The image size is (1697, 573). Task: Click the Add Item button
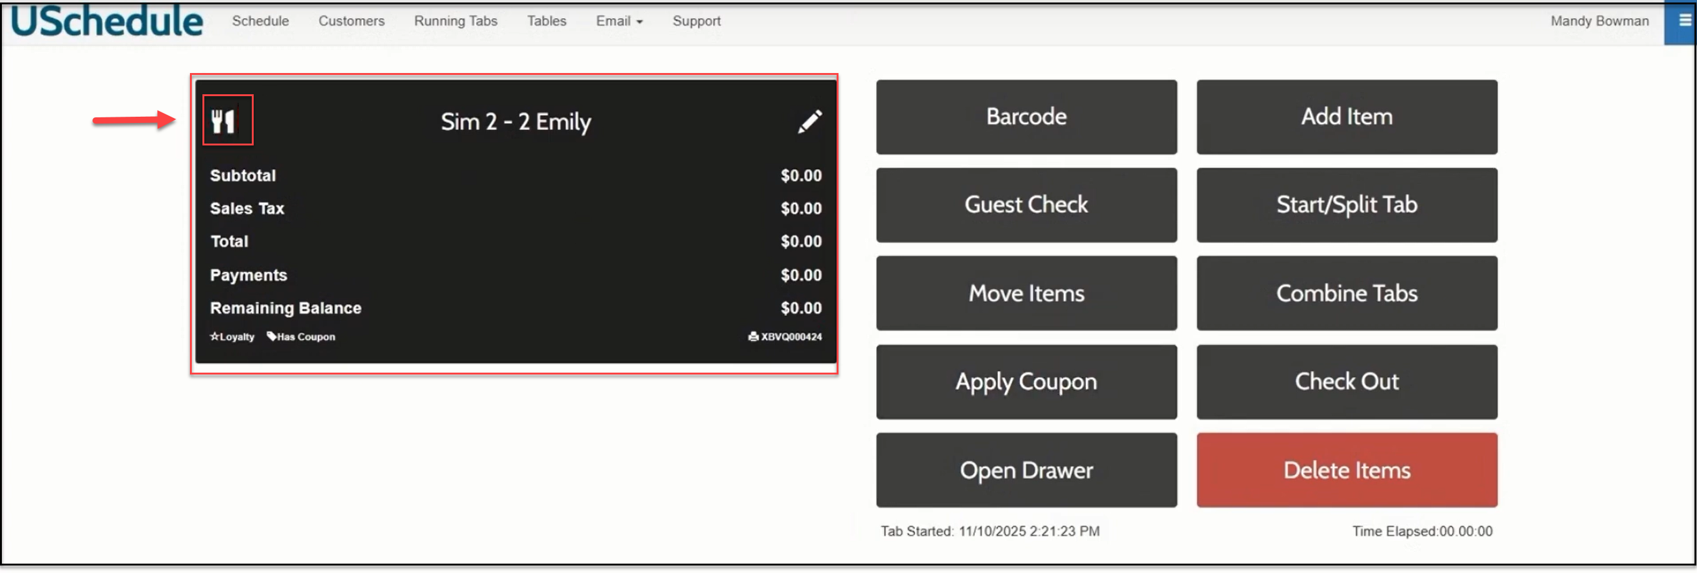(1346, 117)
